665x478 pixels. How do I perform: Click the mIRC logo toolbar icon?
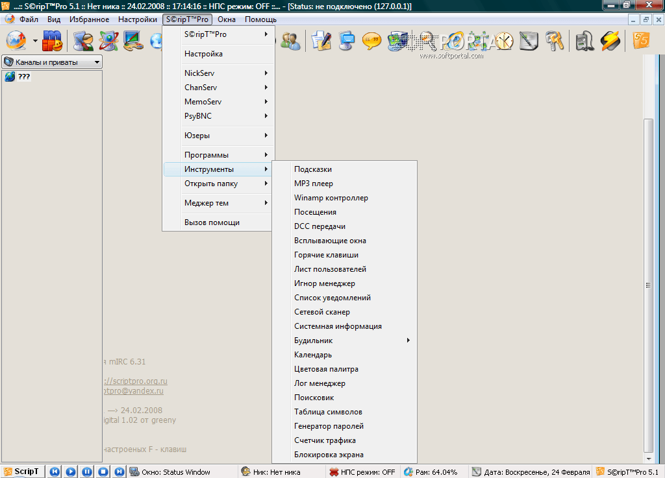(x=53, y=41)
